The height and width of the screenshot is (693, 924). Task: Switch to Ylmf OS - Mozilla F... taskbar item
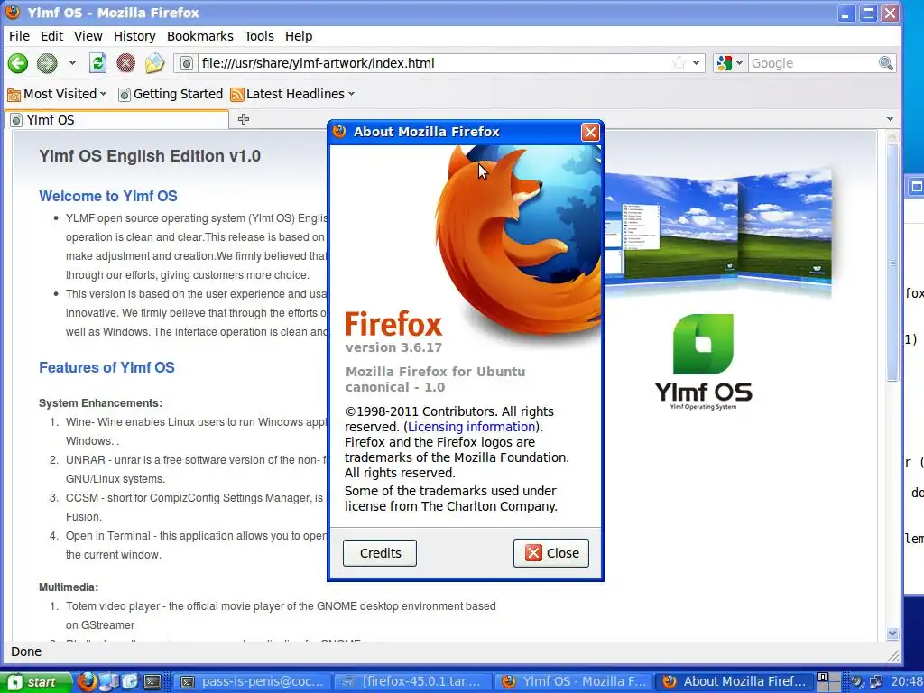[x=575, y=682]
